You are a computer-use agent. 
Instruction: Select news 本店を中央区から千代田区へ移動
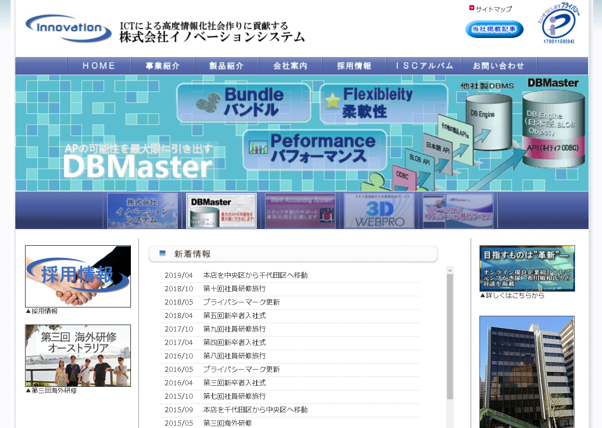point(255,275)
